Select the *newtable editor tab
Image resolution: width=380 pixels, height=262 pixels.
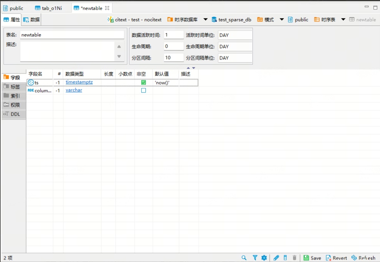tap(88, 8)
